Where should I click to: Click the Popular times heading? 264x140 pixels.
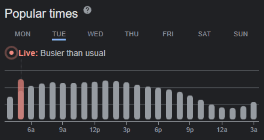pyautogui.click(x=41, y=14)
